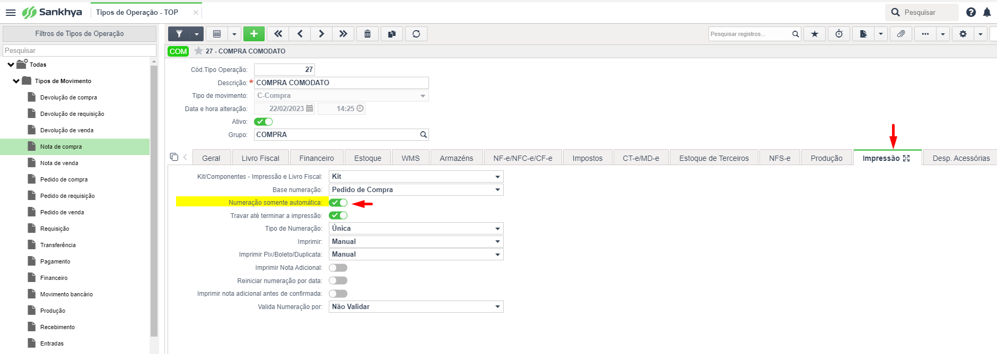The height and width of the screenshot is (354, 997).
Task: Collapse the Tipos de Movimento tree node
Action: pyautogui.click(x=16, y=81)
